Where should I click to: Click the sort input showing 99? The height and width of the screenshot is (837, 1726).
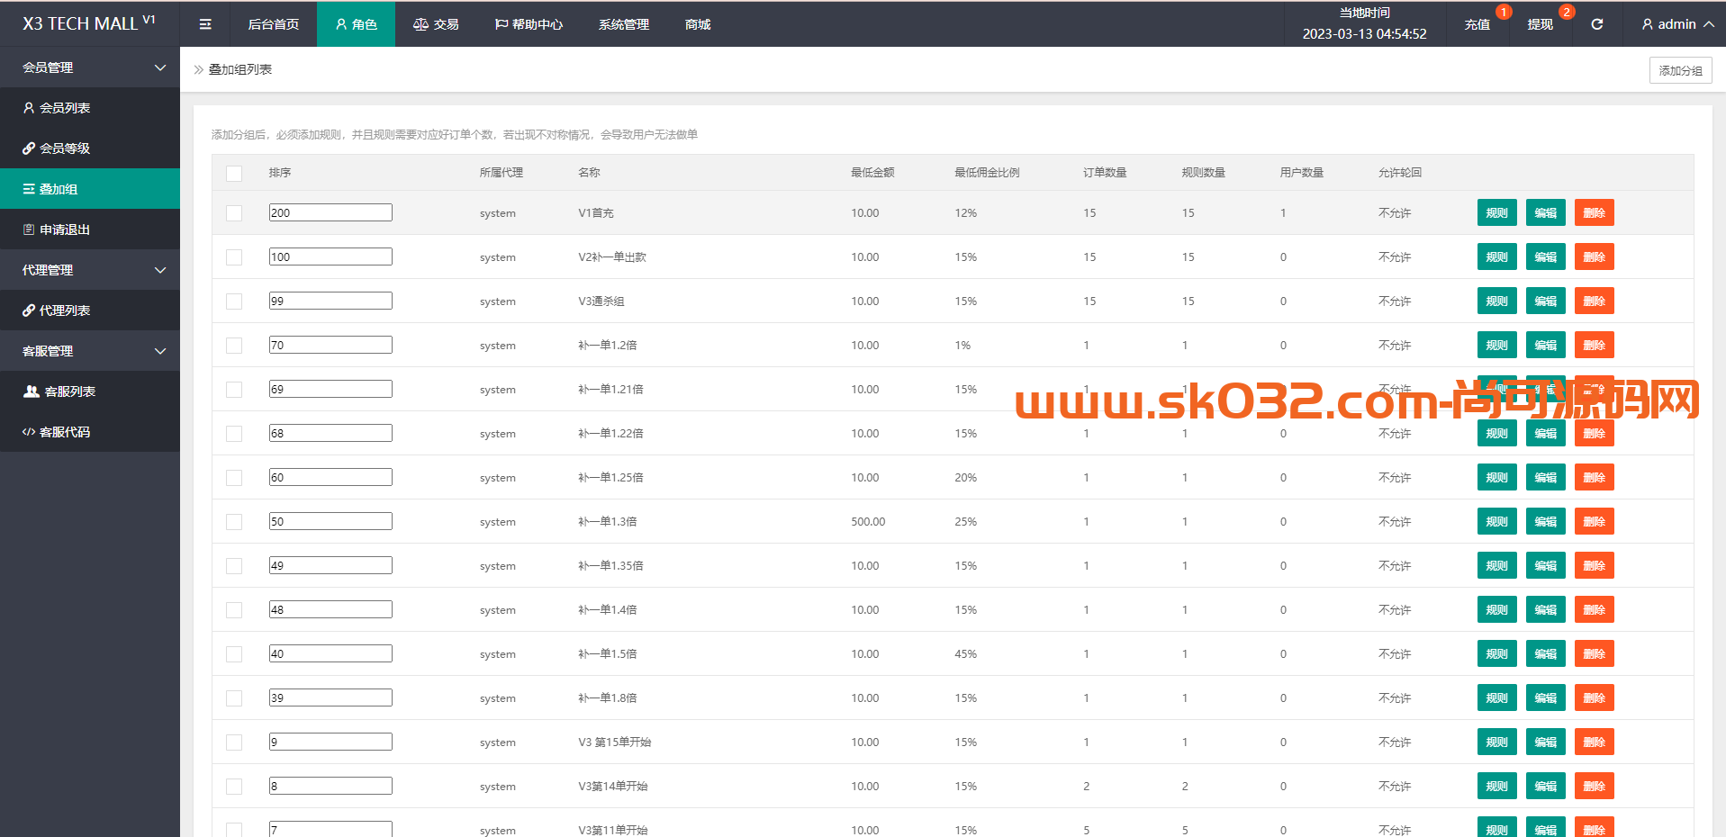pyautogui.click(x=330, y=301)
